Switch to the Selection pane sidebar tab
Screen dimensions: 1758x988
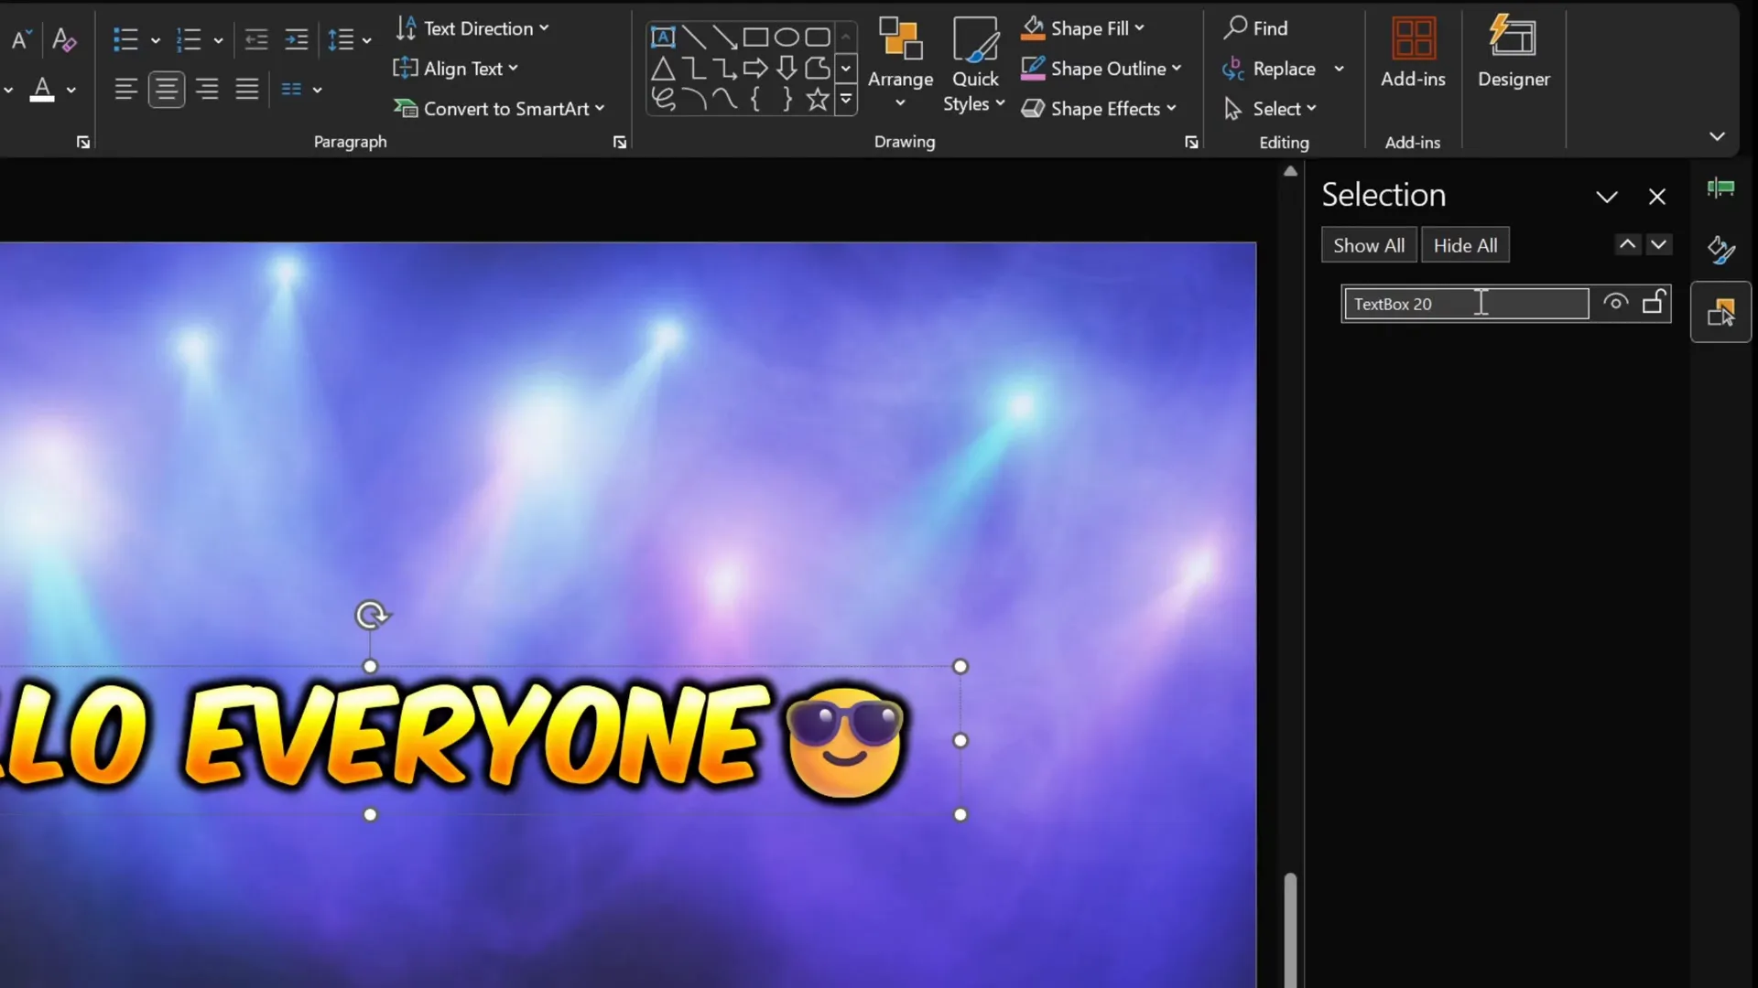coord(1720,312)
